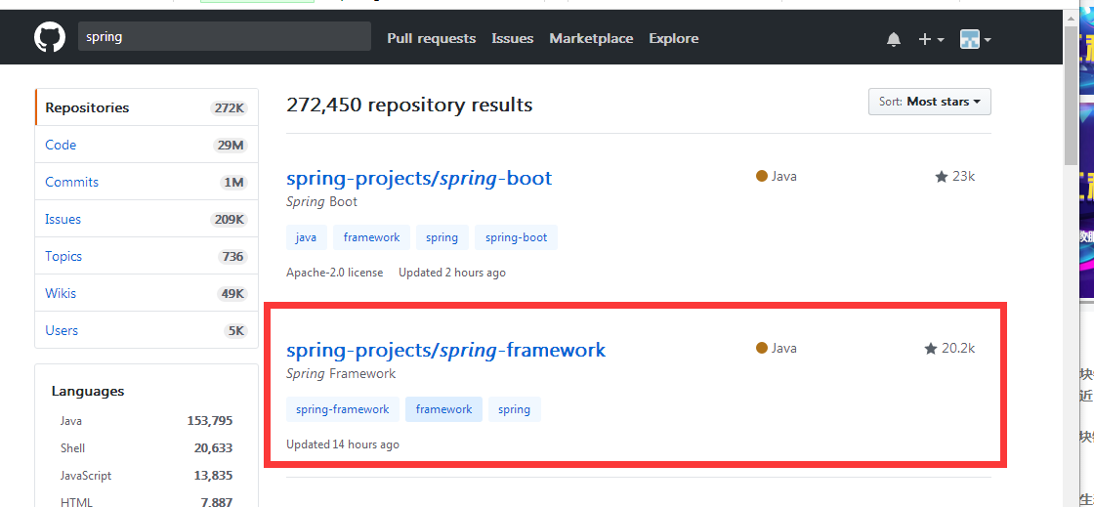Filter by the HTML language
Viewport: 1094px width, 507px height.
click(147, 501)
